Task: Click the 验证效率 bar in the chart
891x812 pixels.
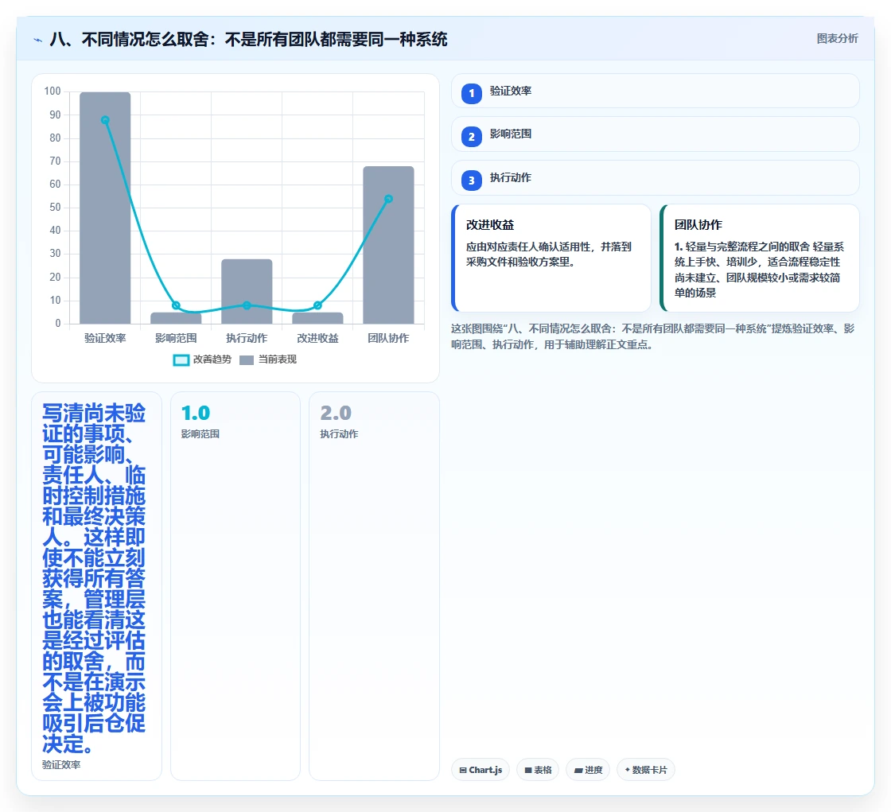Action: pyautogui.click(x=105, y=208)
